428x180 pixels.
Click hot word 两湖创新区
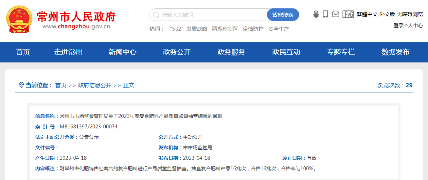pyautogui.click(x=225, y=29)
